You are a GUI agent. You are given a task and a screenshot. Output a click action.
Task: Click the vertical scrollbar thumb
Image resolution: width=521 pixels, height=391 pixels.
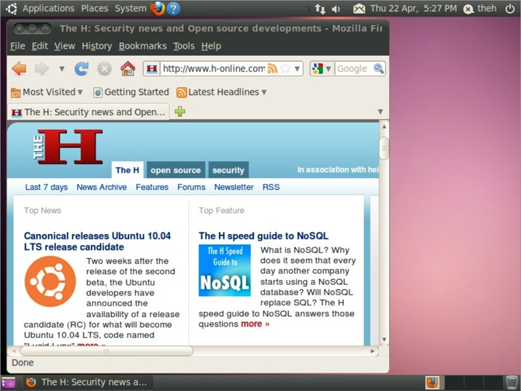tap(384, 148)
